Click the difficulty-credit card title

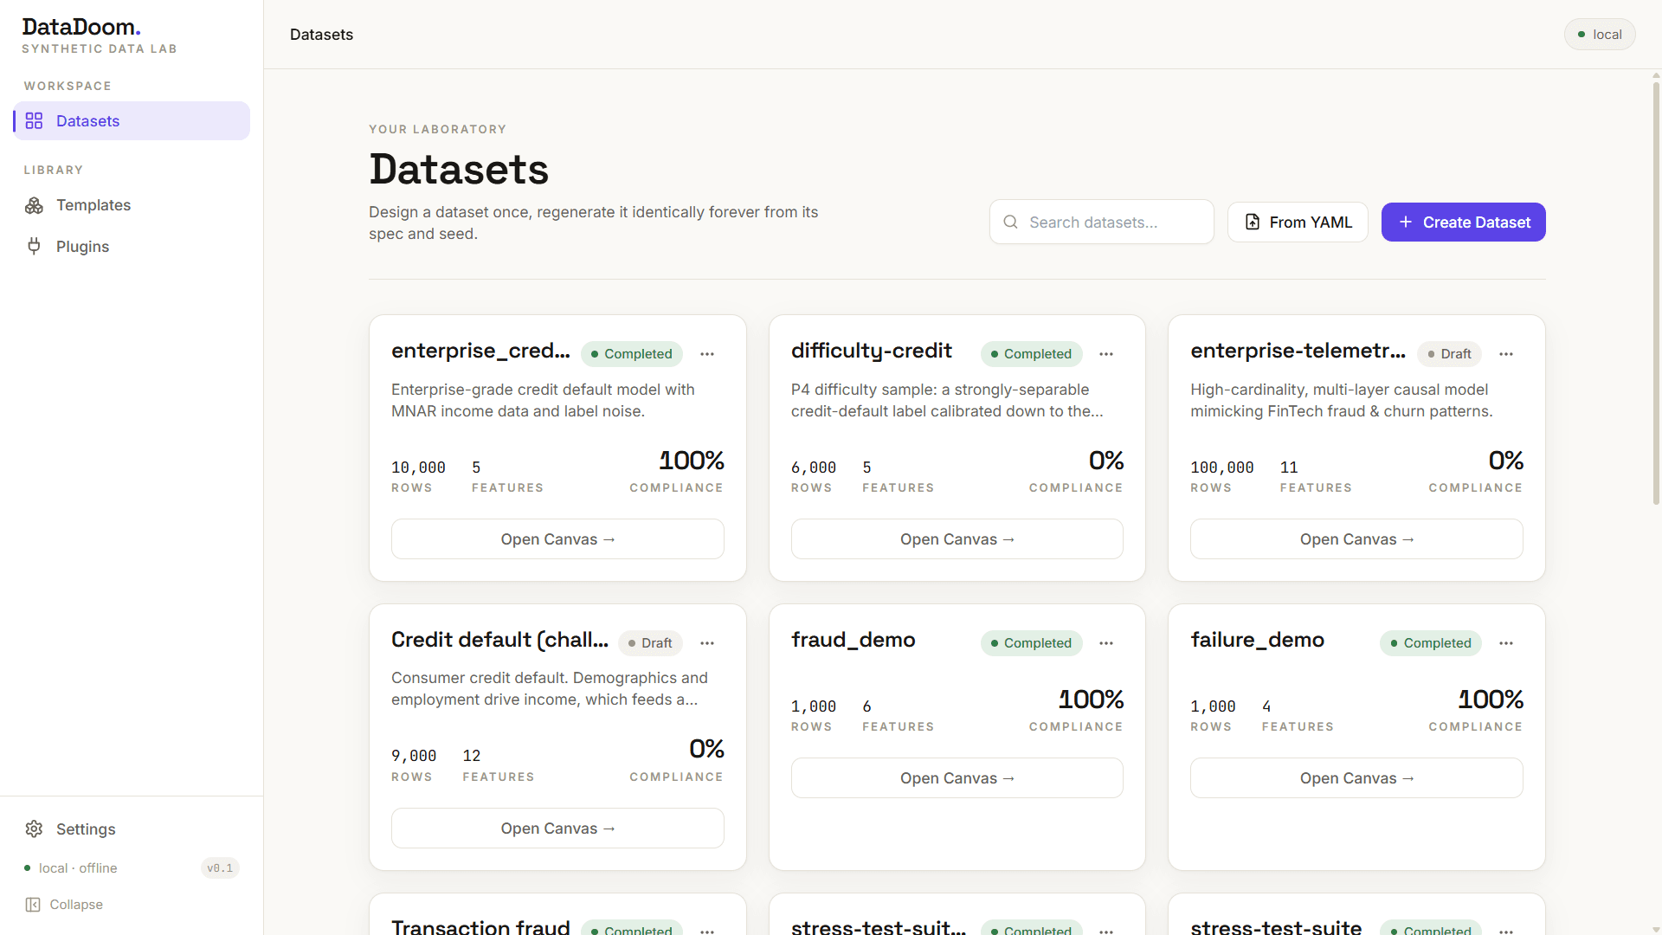[x=871, y=351]
